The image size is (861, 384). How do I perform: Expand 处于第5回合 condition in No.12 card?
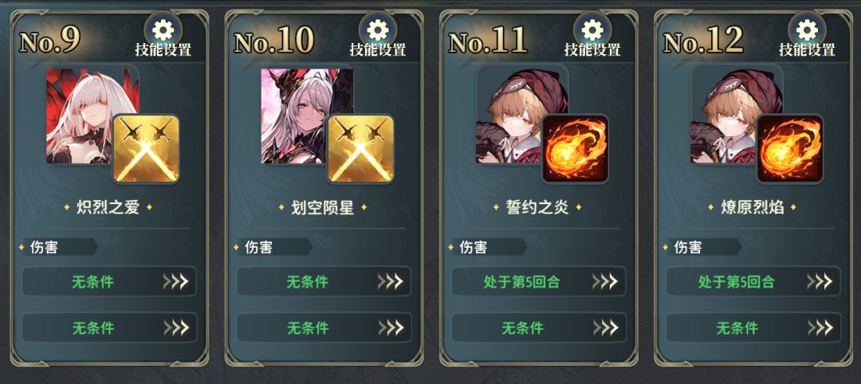point(753,281)
